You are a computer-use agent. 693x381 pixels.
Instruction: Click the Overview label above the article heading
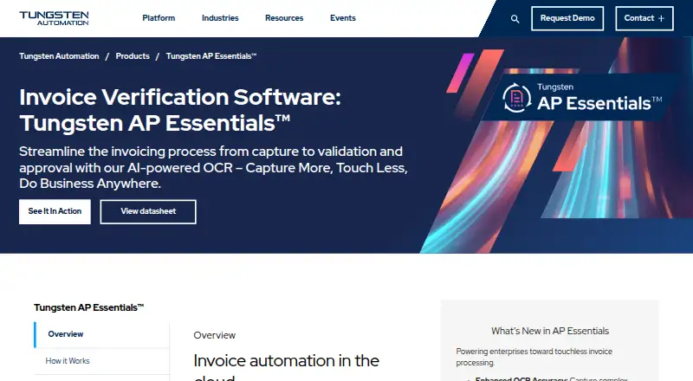click(x=214, y=335)
